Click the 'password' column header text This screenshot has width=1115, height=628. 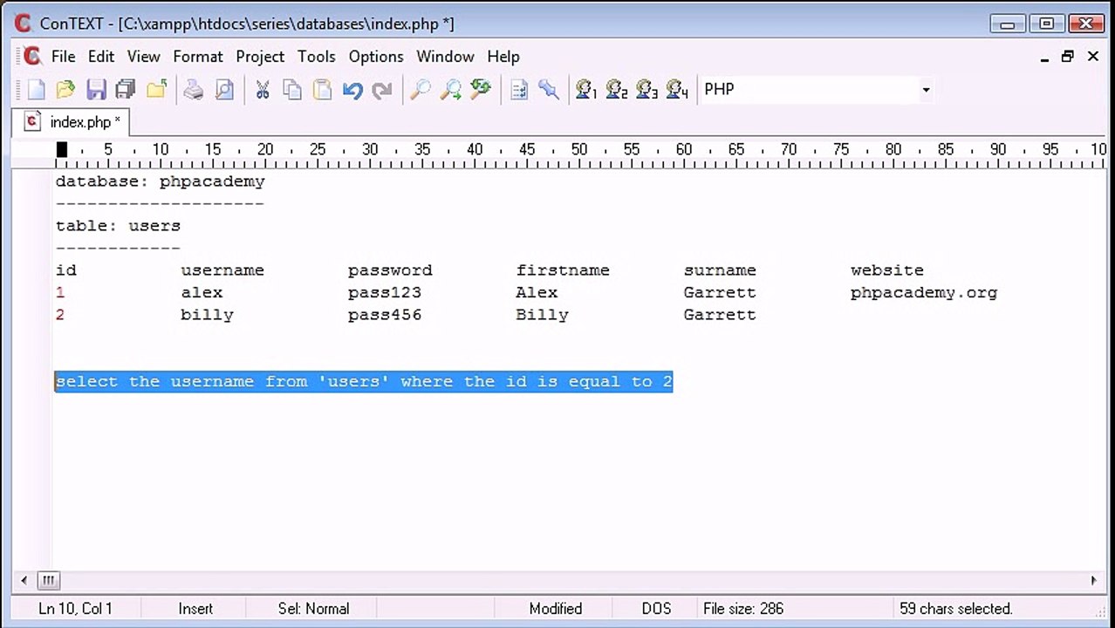[390, 270]
